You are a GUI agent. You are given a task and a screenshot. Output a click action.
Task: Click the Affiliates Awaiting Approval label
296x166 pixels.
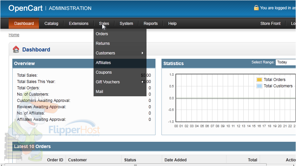click(42, 120)
